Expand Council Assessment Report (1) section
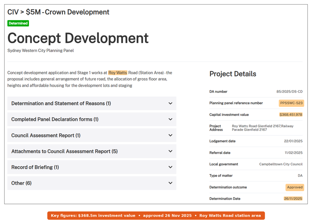Image resolution: width=312 pixels, height=224 pixels. (92, 135)
